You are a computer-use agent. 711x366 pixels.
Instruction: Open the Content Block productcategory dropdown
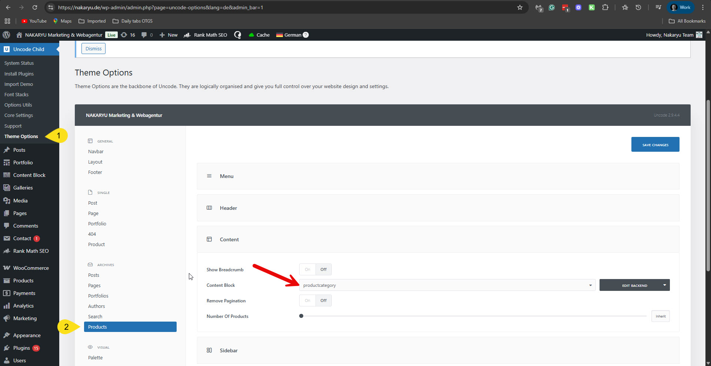coord(447,285)
